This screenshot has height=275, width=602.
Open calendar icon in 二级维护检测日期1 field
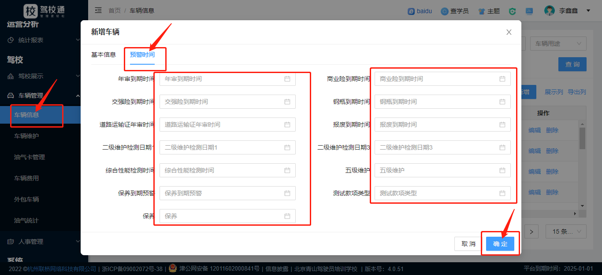287,147
